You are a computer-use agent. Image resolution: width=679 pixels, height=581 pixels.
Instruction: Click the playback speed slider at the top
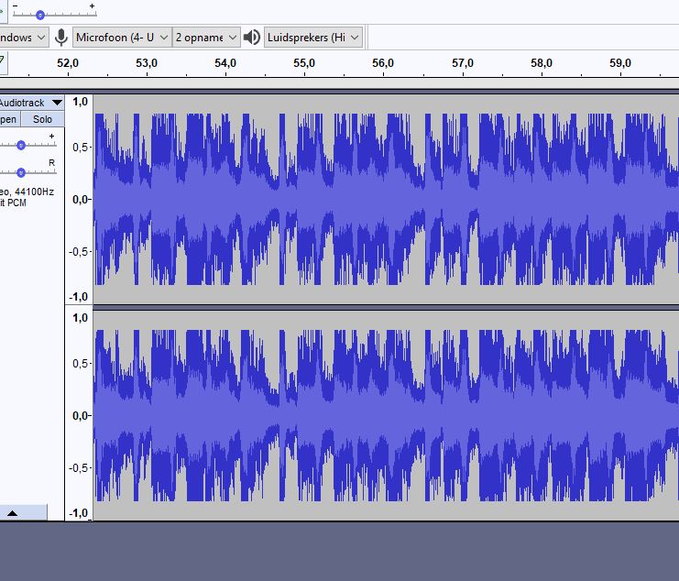tap(40, 15)
